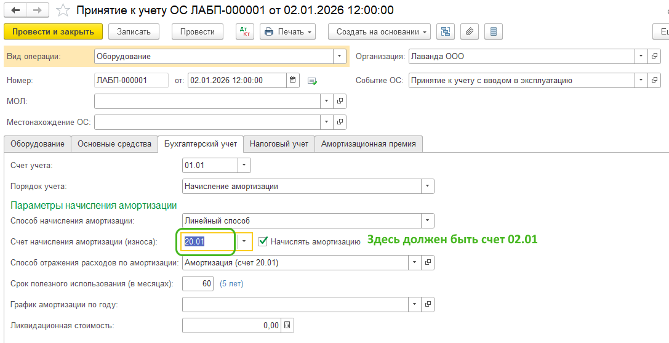Uncheck Начислять амортизацию checkbox
Viewport: 669px width, 343px height.
263,242
